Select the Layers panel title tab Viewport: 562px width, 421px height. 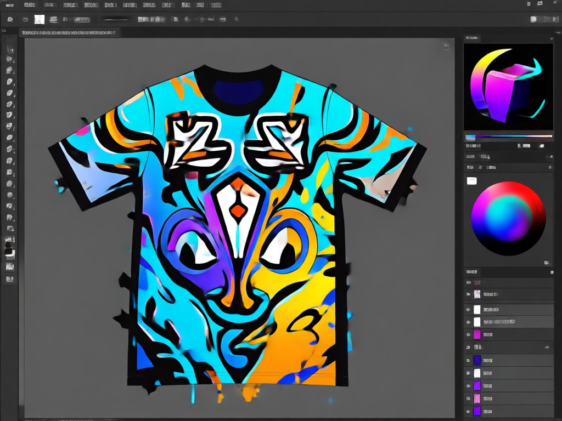point(471,272)
